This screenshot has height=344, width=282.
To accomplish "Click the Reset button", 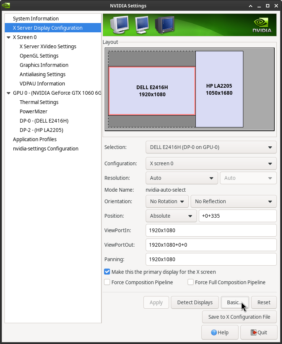I will coord(264,302).
